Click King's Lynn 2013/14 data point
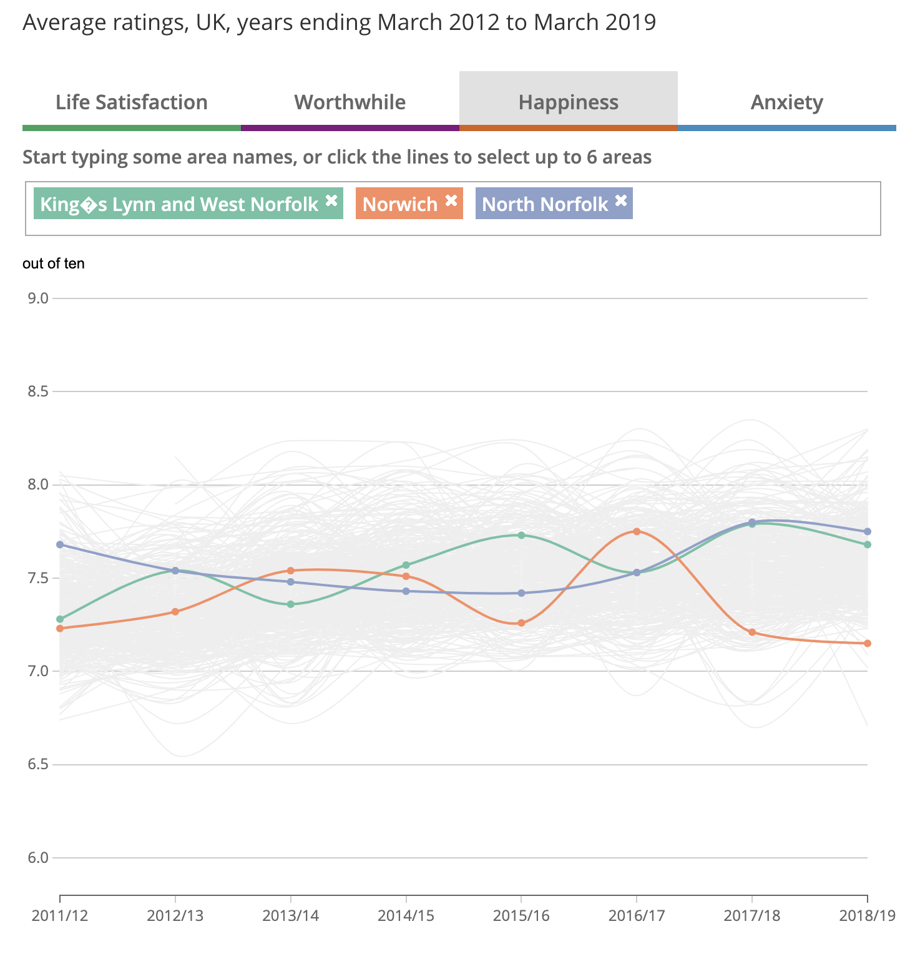Screen dimensions: 915x954 click(x=291, y=604)
